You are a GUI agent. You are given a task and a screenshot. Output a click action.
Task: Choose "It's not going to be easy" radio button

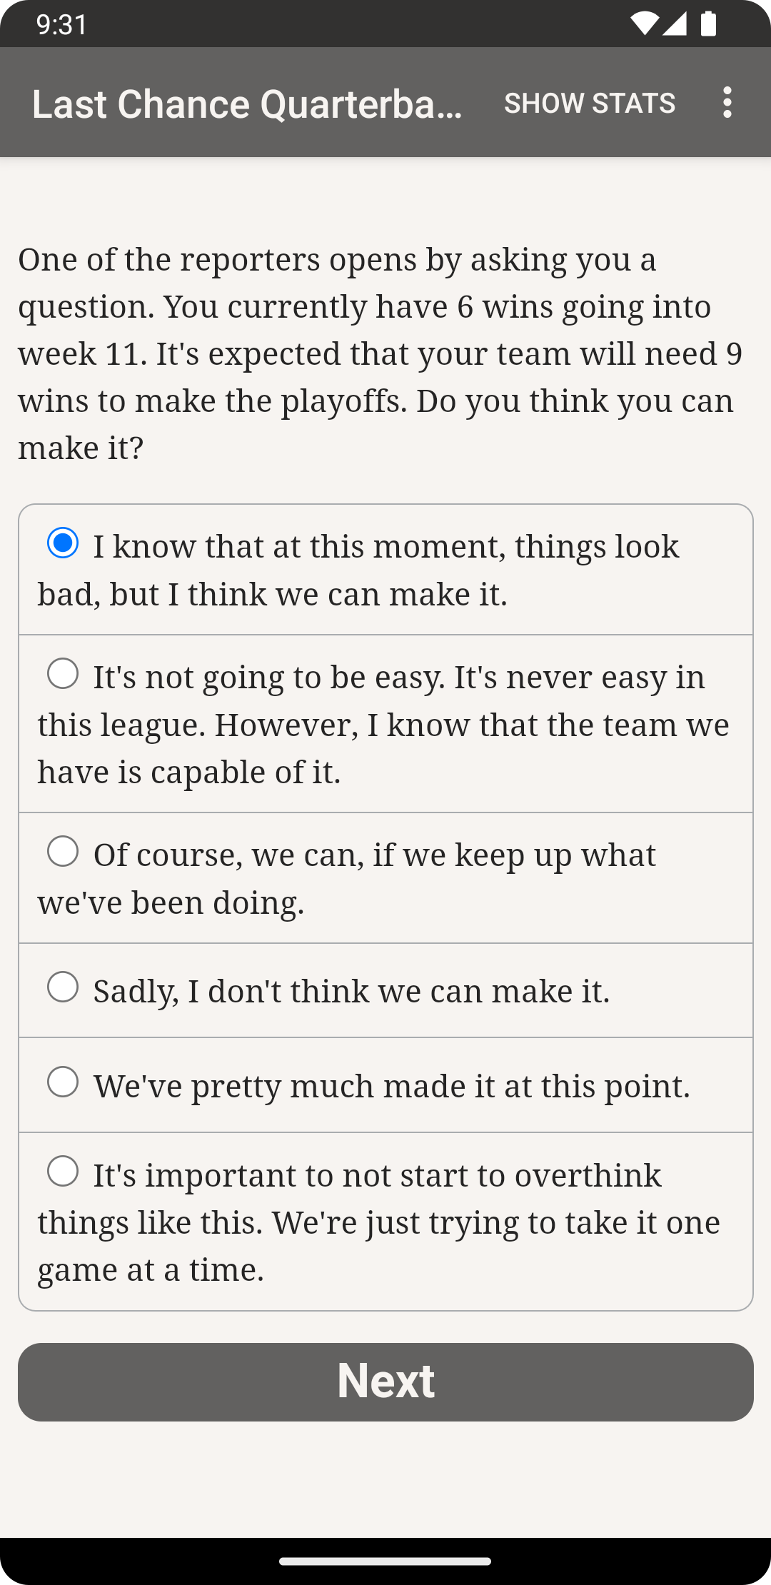pyautogui.click(x=63, y=673)
